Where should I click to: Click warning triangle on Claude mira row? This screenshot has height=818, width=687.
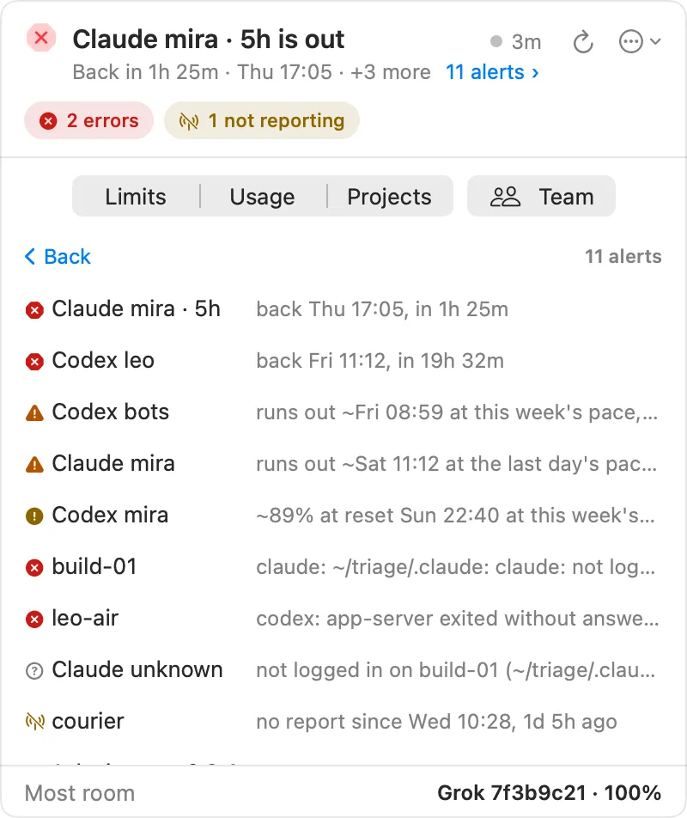(x=34, y=464)
